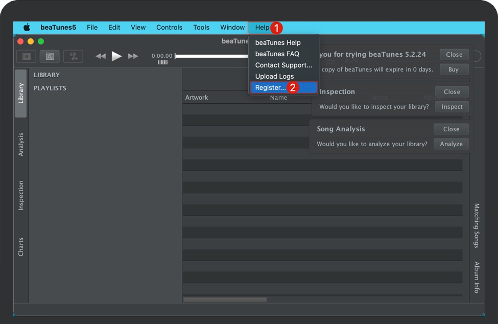The height and width of the screenshot is (324, 498).
Task: Click the Analyze button
Action: click(x=451, y=144)
